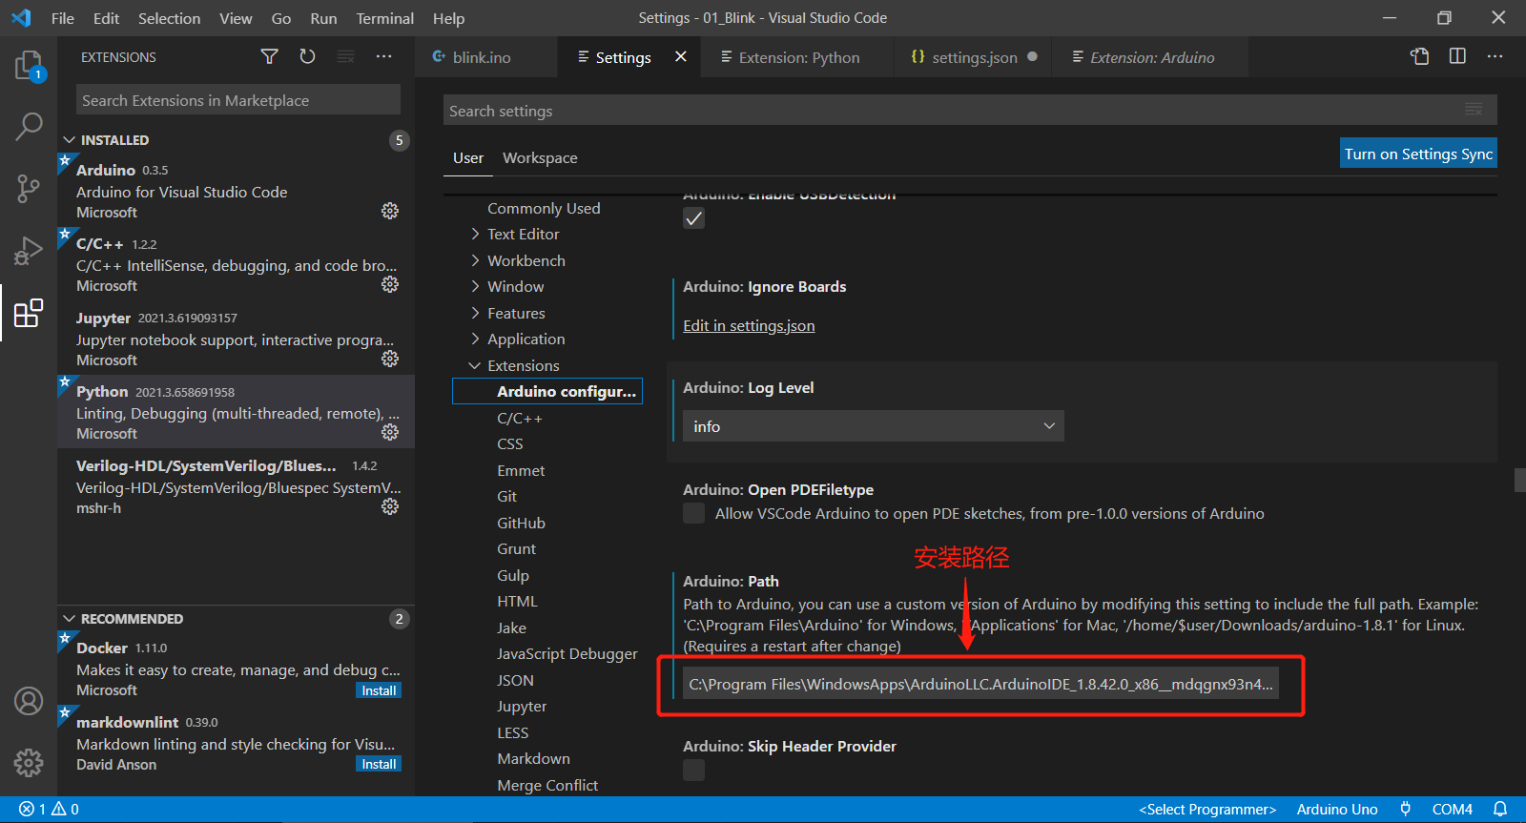Close the Settings tab
The image size is (1526, 823).
coord(681,57)
